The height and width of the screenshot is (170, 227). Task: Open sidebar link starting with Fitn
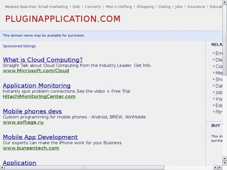tap(219, 112)
